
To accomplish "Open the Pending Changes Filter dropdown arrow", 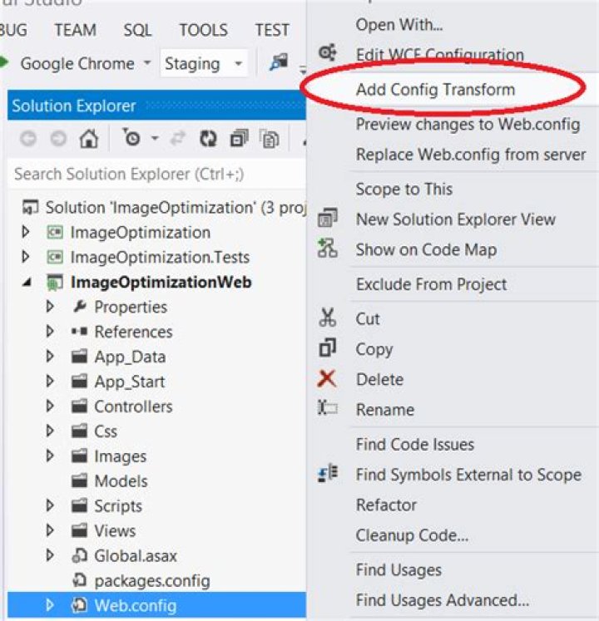I will point(155,138).
